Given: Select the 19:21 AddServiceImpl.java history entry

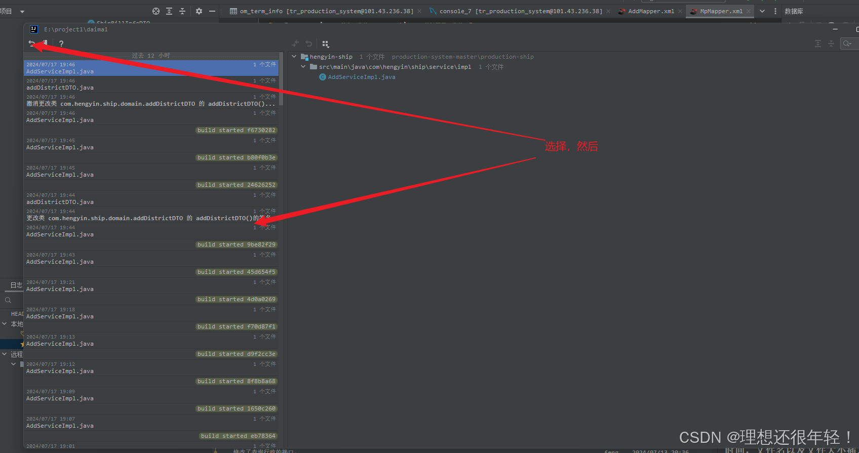Looking at the screenshot, I should [x=151, y=285].
